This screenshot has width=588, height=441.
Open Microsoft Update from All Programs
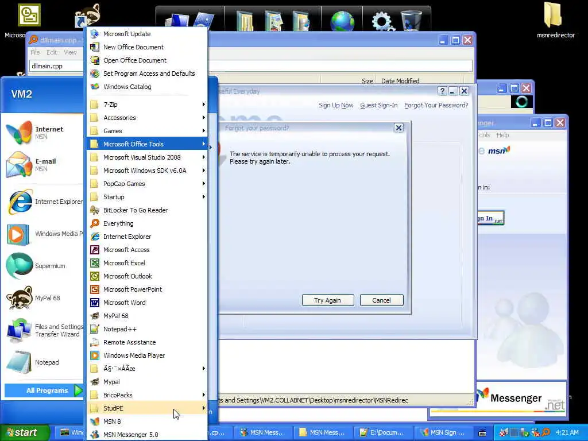[x=147, y=34]
